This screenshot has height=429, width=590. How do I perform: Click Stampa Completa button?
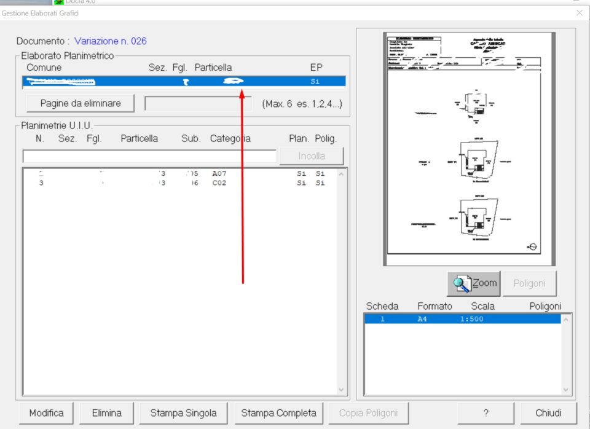point(278,413)
